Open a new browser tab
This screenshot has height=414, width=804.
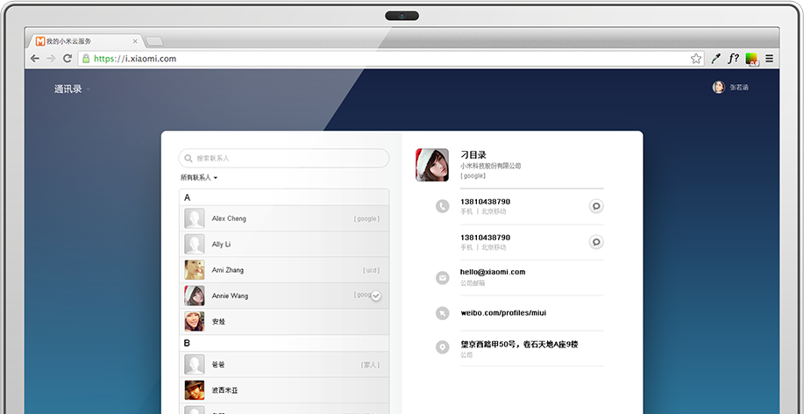153,41
